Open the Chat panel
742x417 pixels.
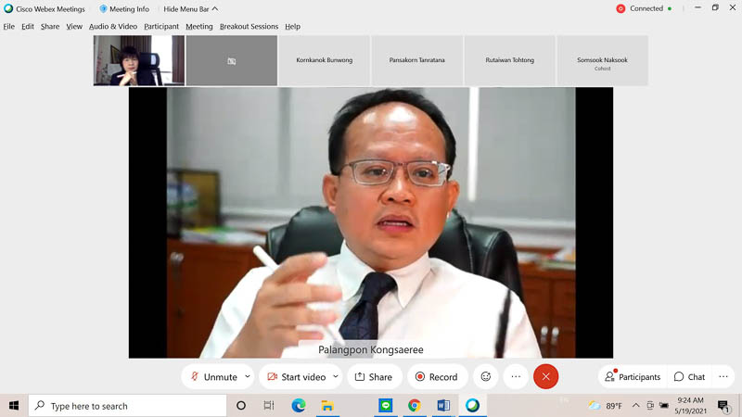(x=689, y=377)
